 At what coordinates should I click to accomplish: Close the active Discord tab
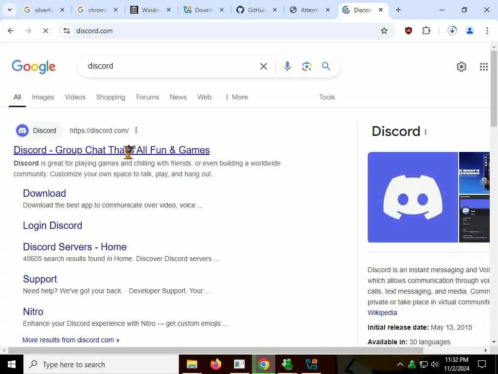click(381, 10)
